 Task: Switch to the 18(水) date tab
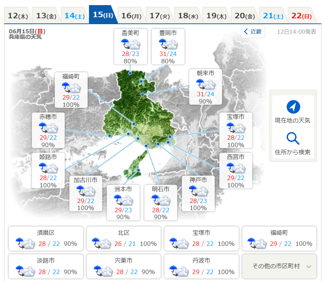pyautogui.click(x=188, y=15)
